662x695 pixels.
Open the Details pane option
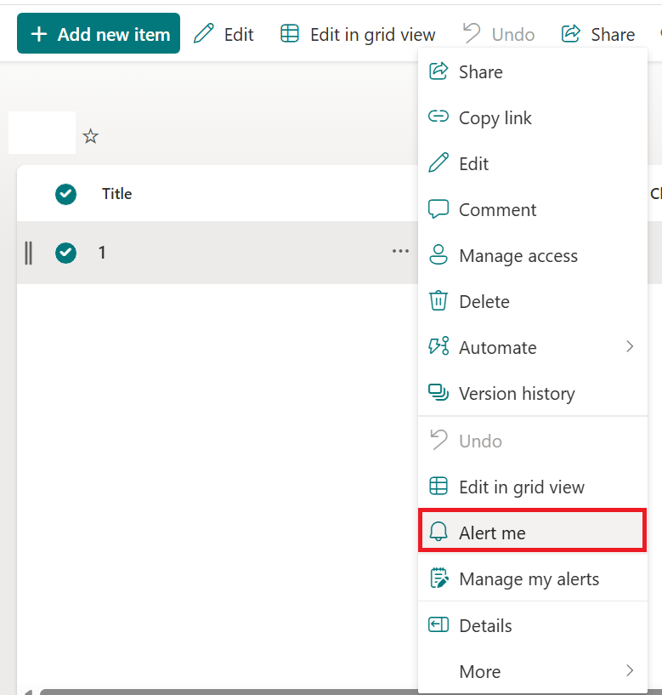[533, 626]
